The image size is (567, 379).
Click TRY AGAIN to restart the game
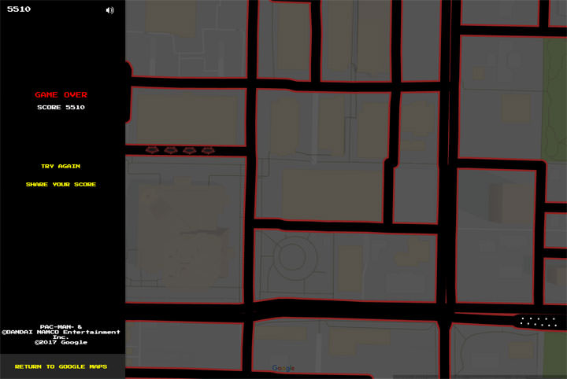tap(61, 166)
